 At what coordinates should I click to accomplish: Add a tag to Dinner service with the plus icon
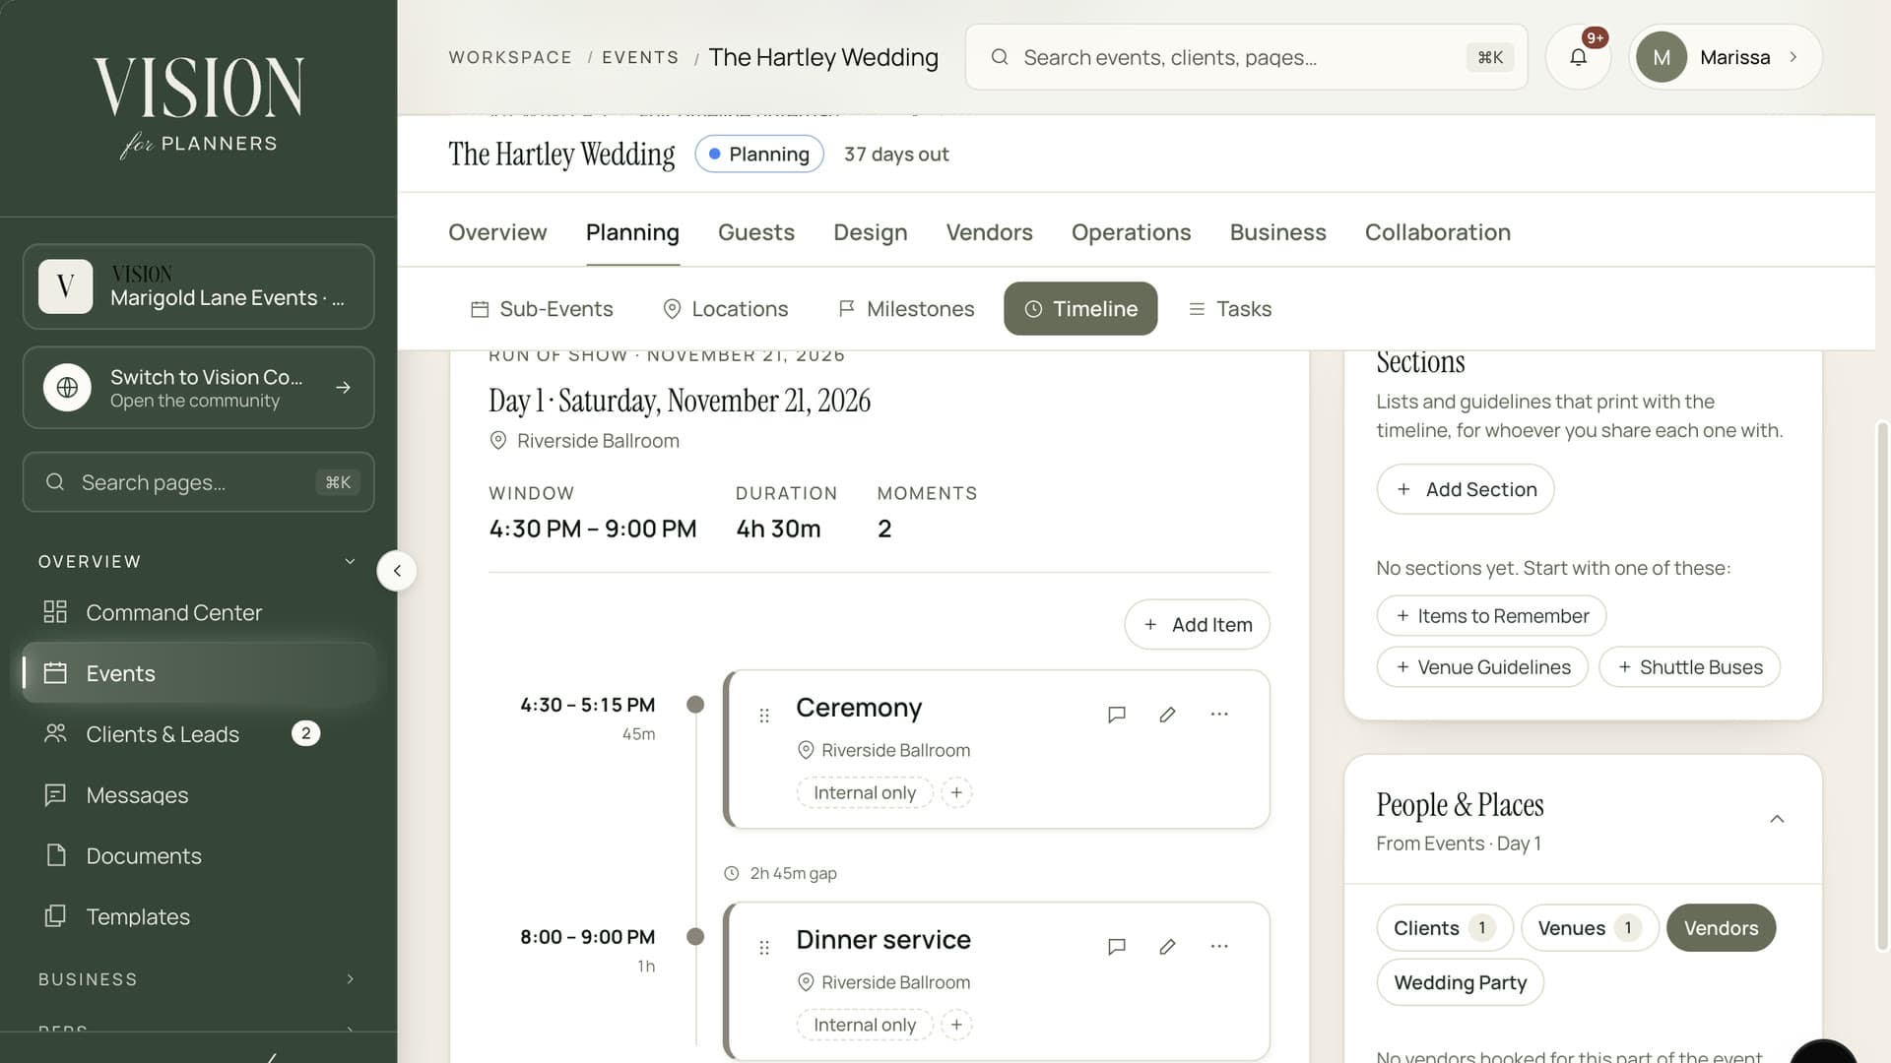point(956,1025)
